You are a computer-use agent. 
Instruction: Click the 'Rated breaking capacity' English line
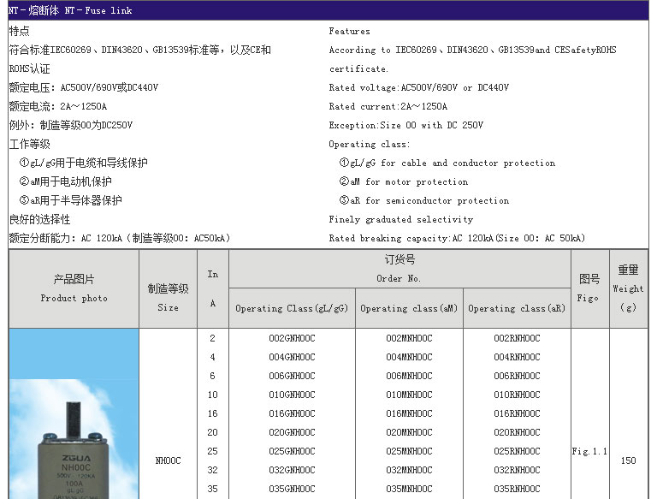pos(457,239)
